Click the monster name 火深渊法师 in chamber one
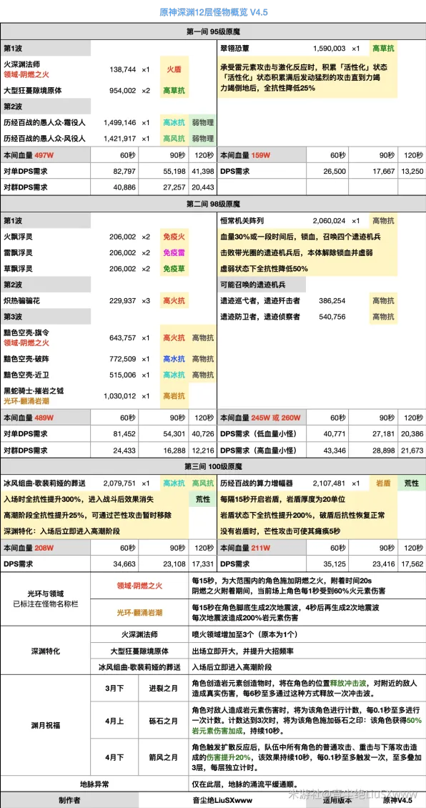This screenshot has width=426, height=808. click(x=22, y=64)
